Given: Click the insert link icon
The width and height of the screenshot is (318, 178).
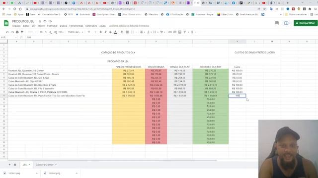Looking at the screenshot, I should [170, 32].
